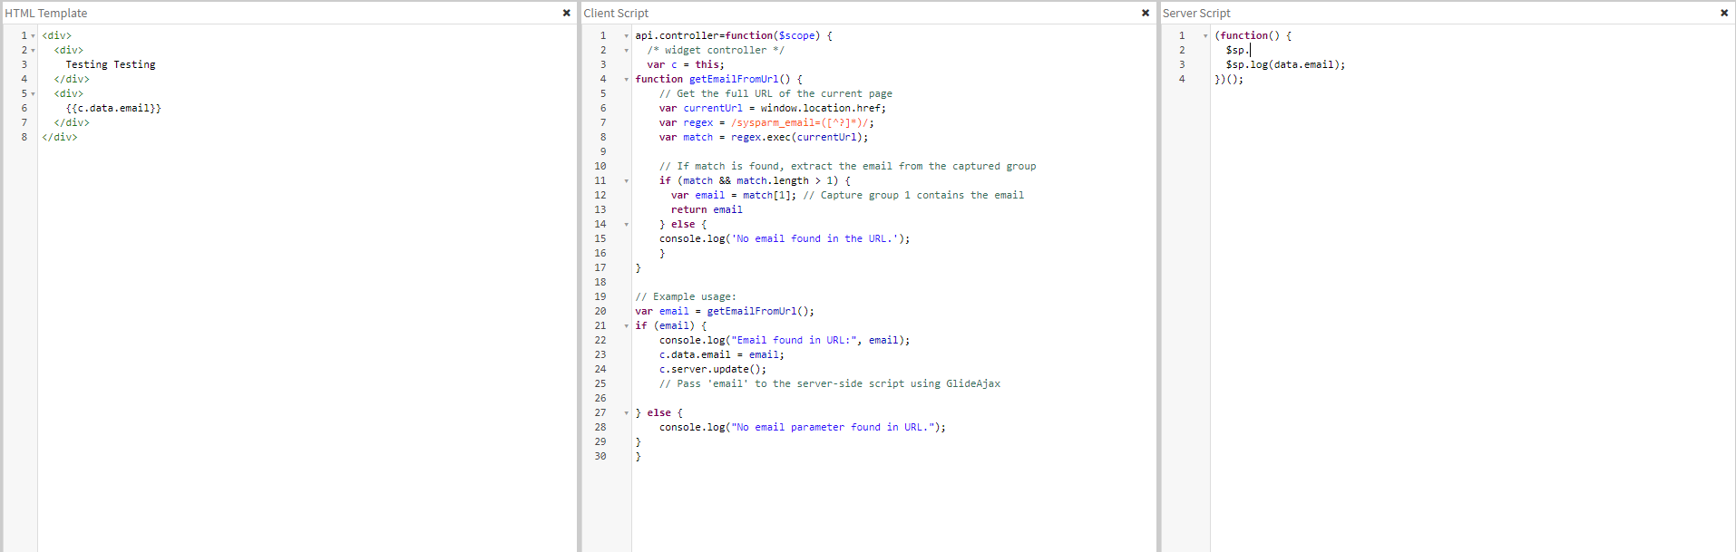Click 'getEmailFromUrl();' call on line 20
Viewport: 1736px width, 552px height.
(760, 311)
